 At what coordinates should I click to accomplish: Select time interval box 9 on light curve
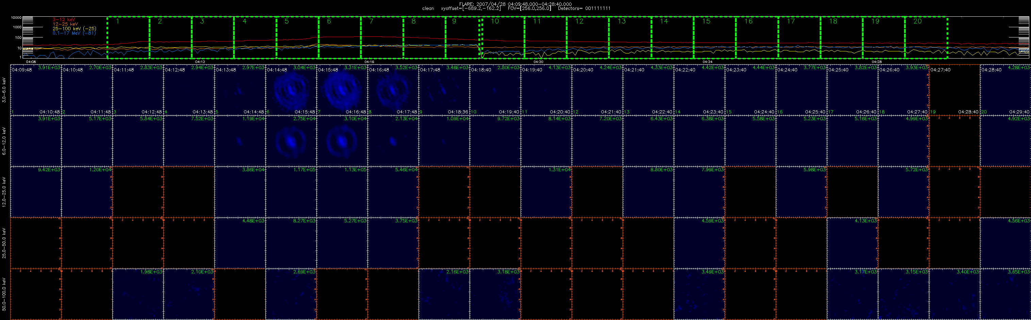[x=462, y=38]
